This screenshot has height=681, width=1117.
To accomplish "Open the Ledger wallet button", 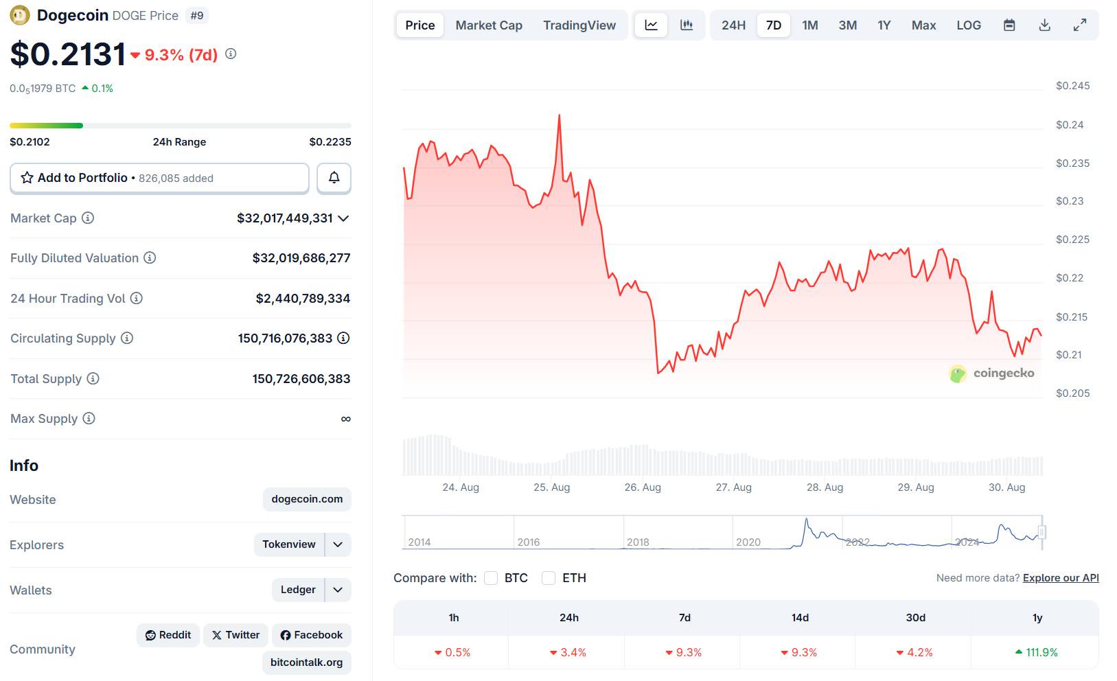I will coord(298,590).
